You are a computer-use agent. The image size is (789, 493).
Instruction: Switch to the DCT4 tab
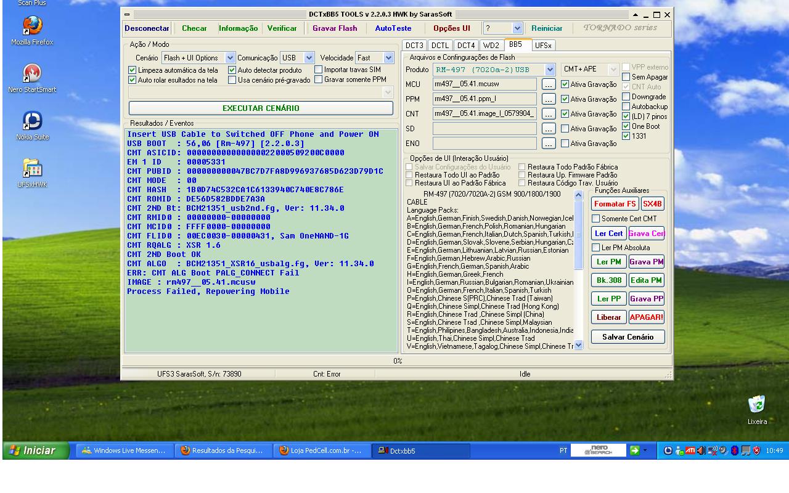pos(466,45)
